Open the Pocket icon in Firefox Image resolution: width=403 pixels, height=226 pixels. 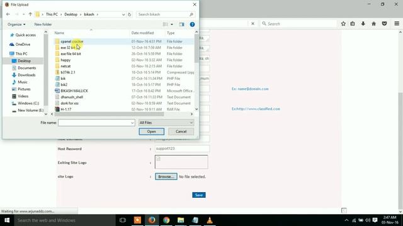384,24
